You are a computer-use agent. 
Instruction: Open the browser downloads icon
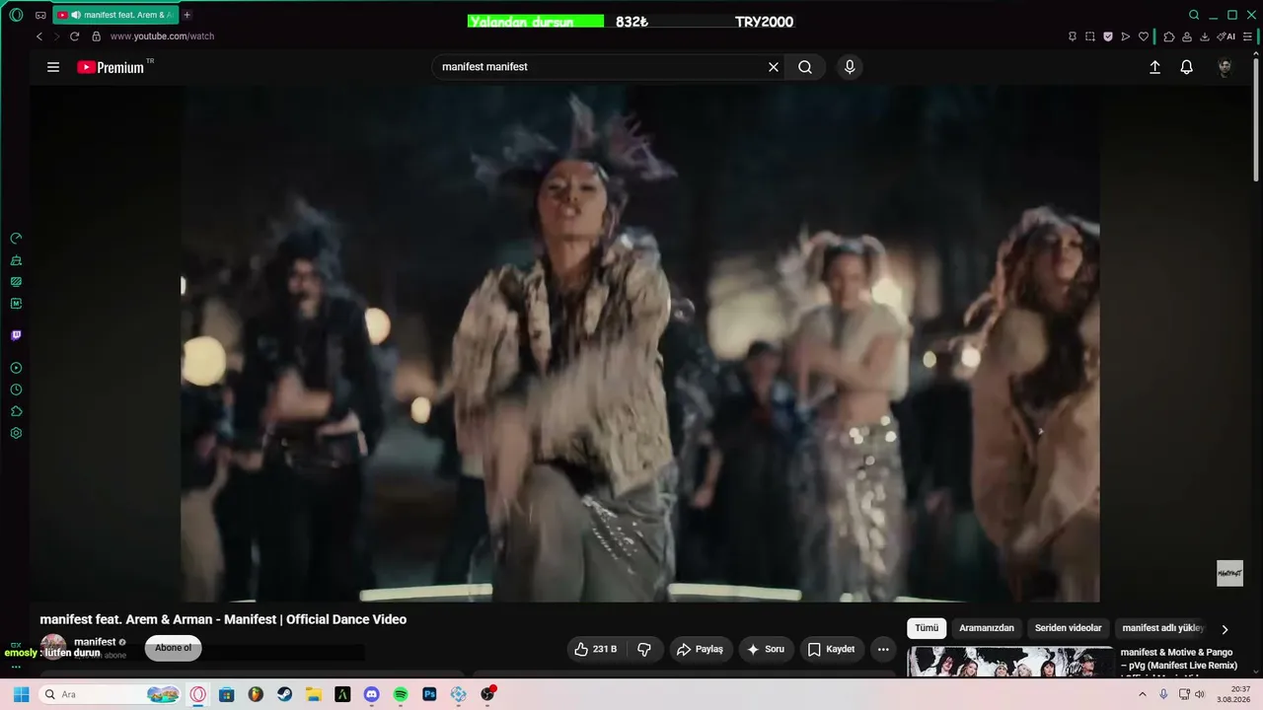[x=1205, y=36]
